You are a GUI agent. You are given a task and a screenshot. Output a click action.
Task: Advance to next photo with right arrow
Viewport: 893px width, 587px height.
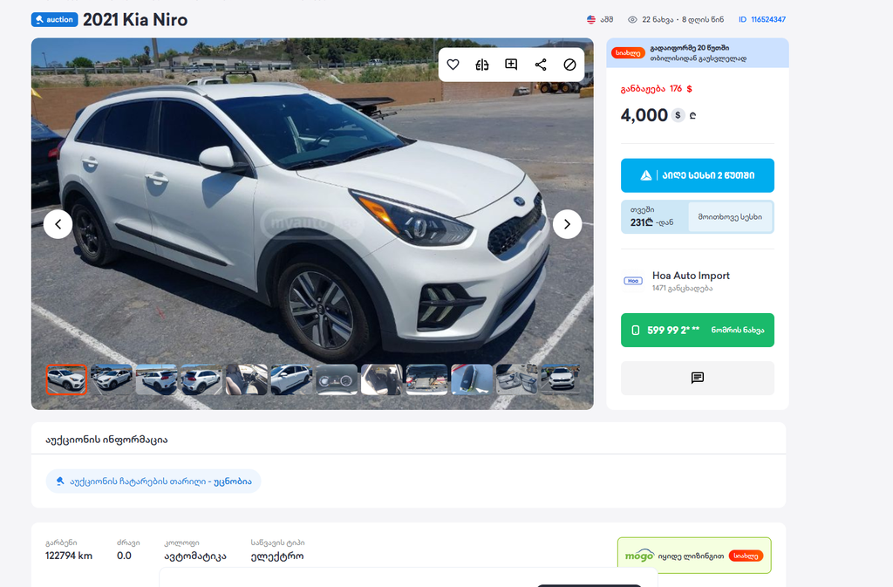[x=567, y=224]
